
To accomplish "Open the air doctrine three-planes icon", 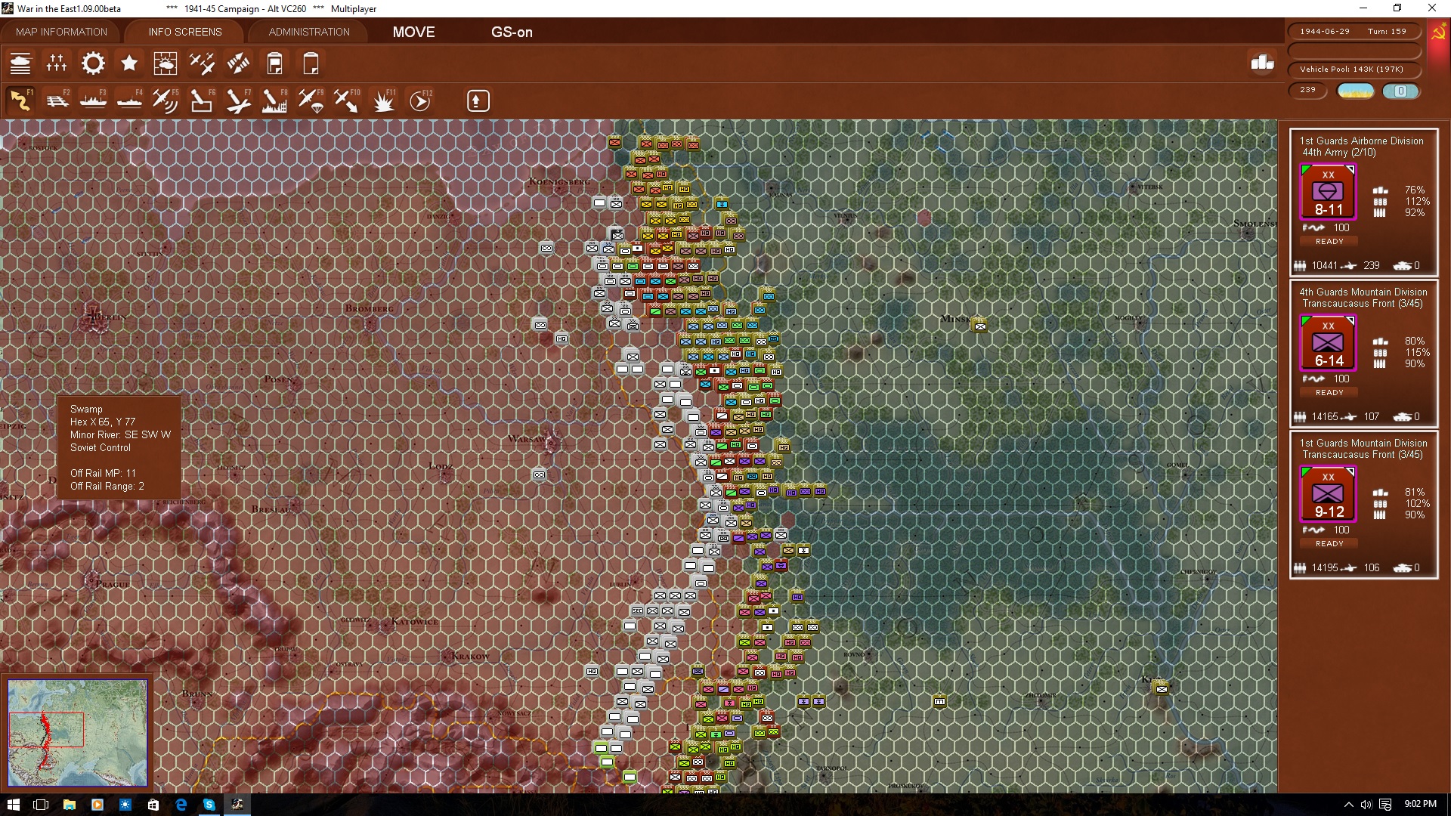I will pos(202,63).
